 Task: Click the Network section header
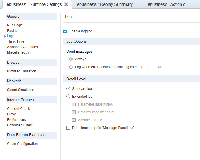(x=31, y=81)
